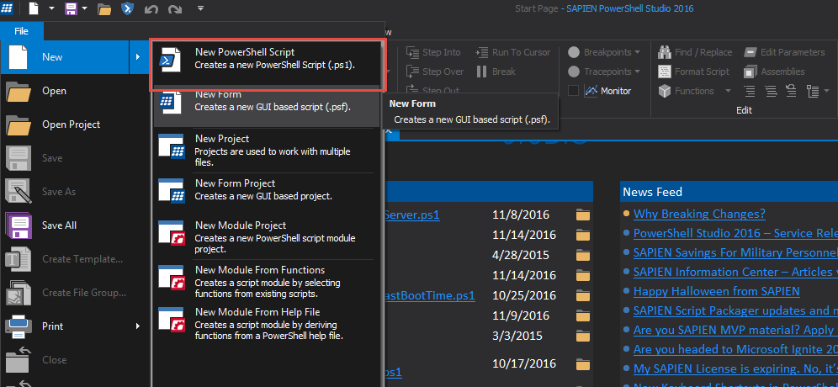Choose Open in the File menu

pyautogui.click(x=74, y=91)
